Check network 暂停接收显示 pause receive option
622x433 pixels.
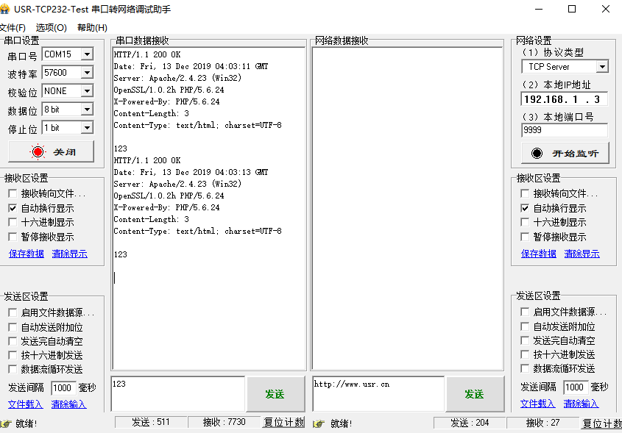(525, 237)
